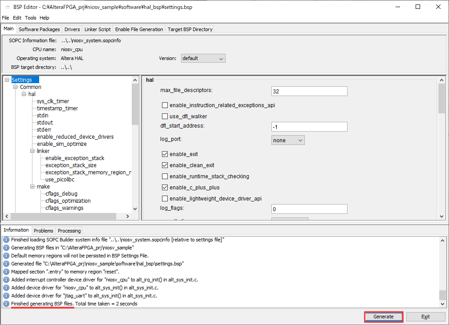Select the Main tab
This screenshot has width=449, height=325.
point(8,28)
